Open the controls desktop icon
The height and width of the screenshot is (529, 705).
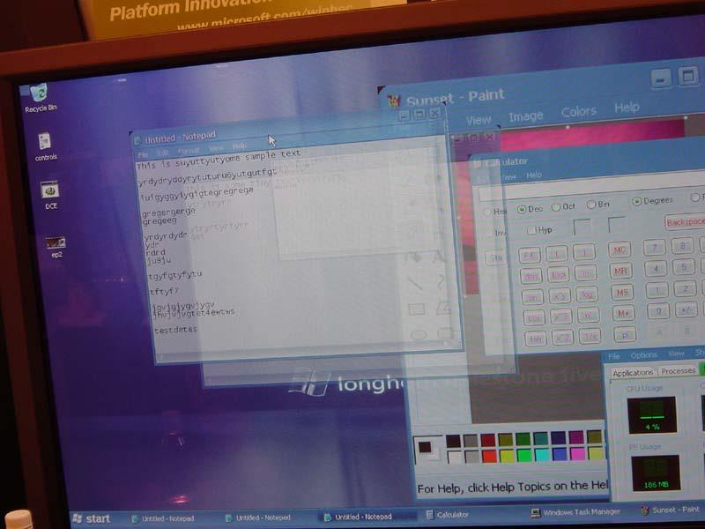coord(46,147)
